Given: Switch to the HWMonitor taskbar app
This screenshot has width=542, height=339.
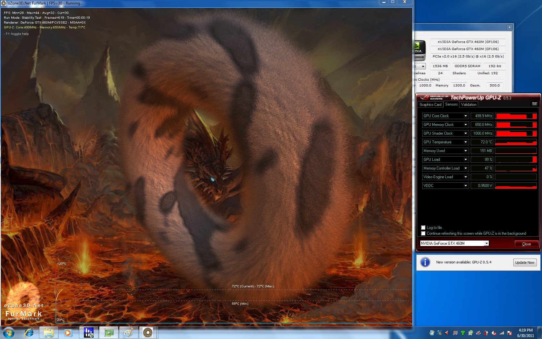Looking at the screenshot, I should pos(88,333).
